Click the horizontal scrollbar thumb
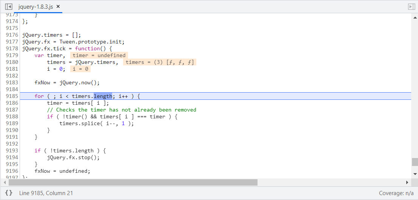The height and width of the screenshot is (200, 418). coord(133,182)
